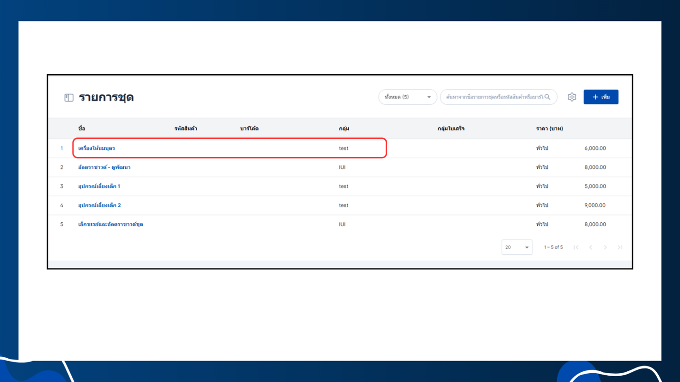Click the magnifier search icon
This screenshot has width=680, height=382.
coord(547,97)
